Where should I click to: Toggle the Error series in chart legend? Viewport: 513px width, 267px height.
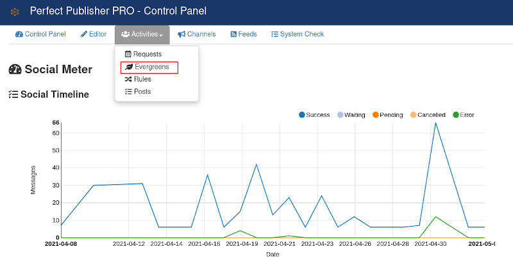tap(463, 115)
